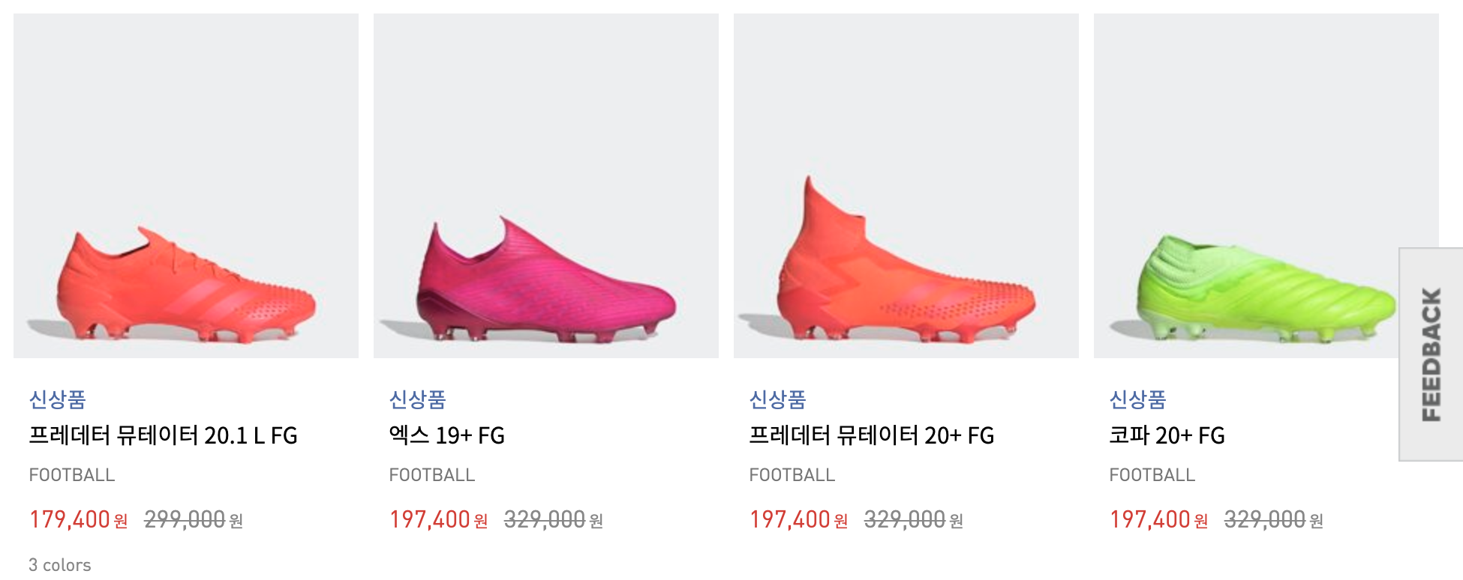Screen dimensions: 1463x580
Task: Click the FOOTBALL category under 프레데터 뮤테이터 20.1 L FG
Action: point(72,475)
